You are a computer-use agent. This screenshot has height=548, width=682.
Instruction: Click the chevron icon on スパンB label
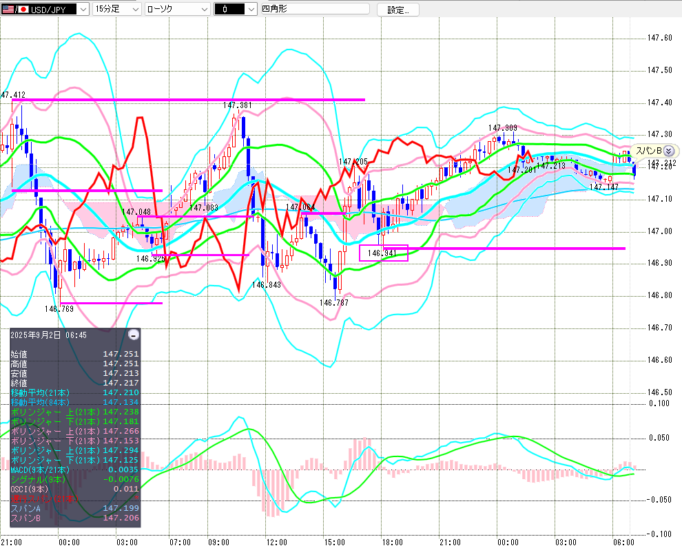pos(669,151)
